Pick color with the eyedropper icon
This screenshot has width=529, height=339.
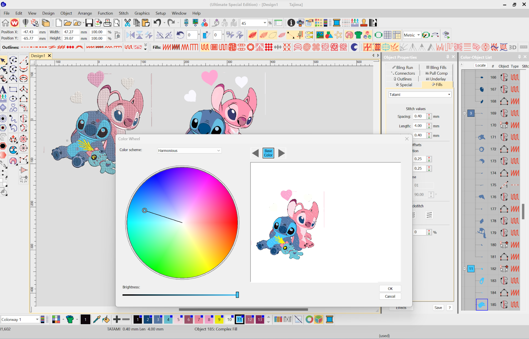point(97,319)
